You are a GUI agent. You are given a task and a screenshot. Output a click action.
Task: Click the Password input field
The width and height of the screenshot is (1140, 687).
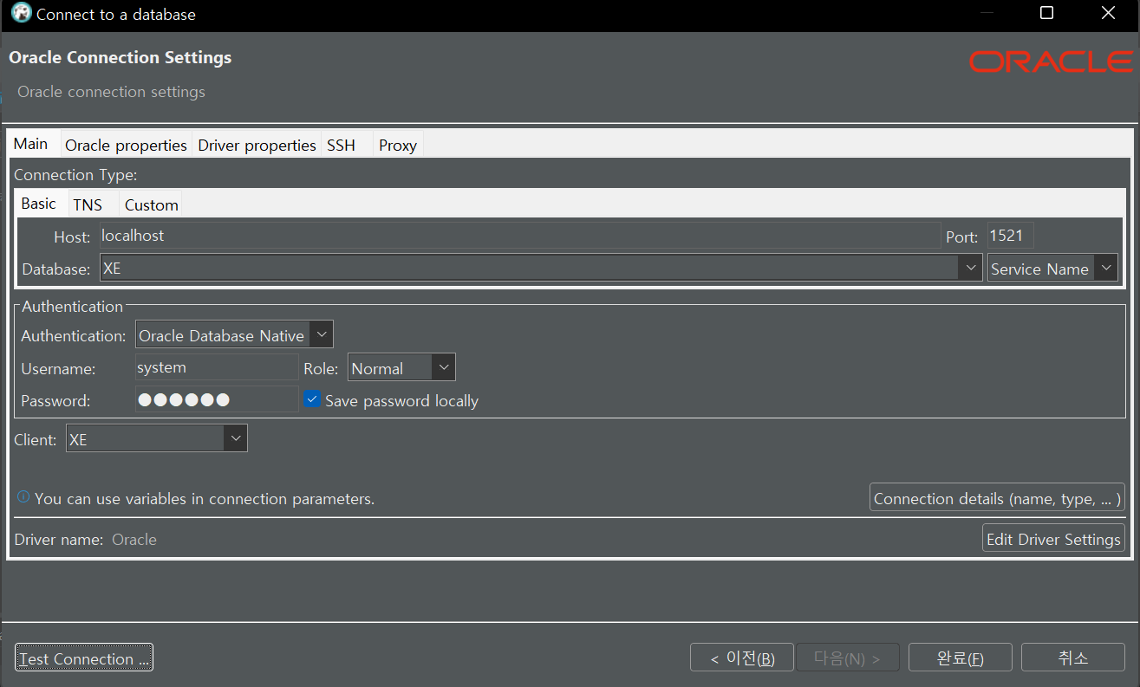coord(217,399)
